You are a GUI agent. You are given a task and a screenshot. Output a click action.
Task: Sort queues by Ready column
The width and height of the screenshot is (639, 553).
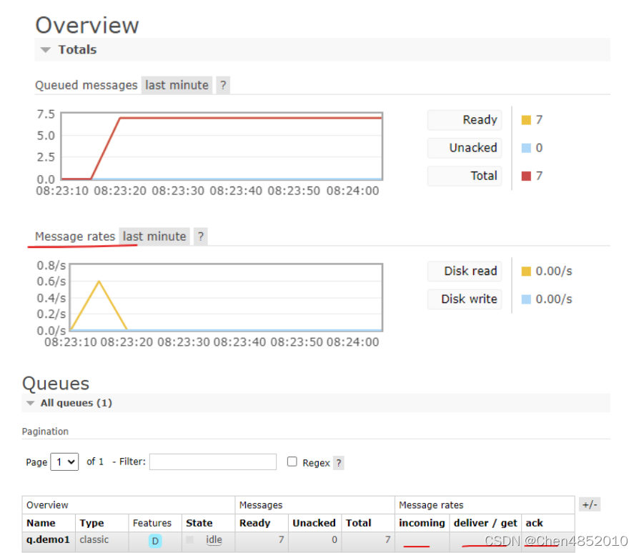pos(254,523)
